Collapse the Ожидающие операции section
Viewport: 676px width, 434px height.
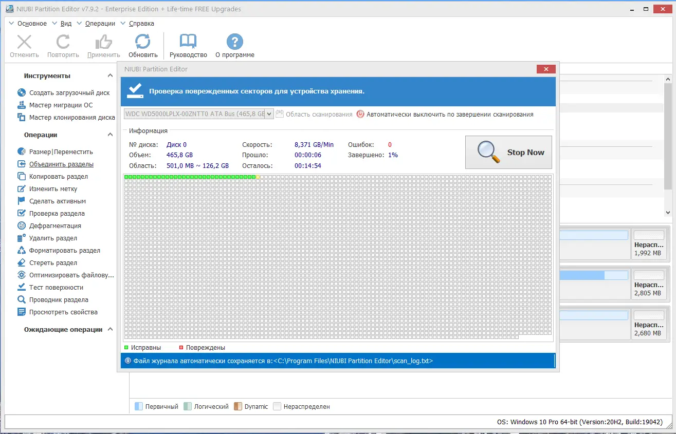tap(110, 329)
